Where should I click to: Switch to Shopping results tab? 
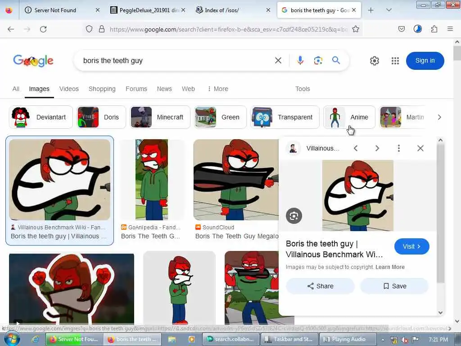(102, 89)
